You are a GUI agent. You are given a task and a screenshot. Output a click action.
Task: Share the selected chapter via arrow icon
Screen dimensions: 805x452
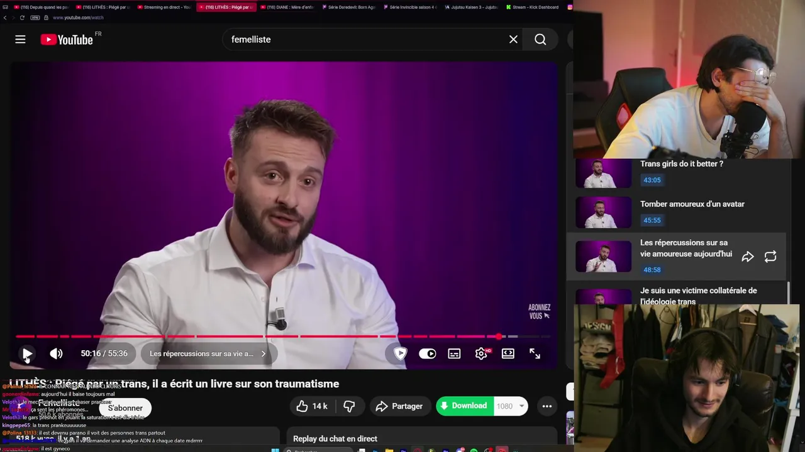tap(748, 257)
